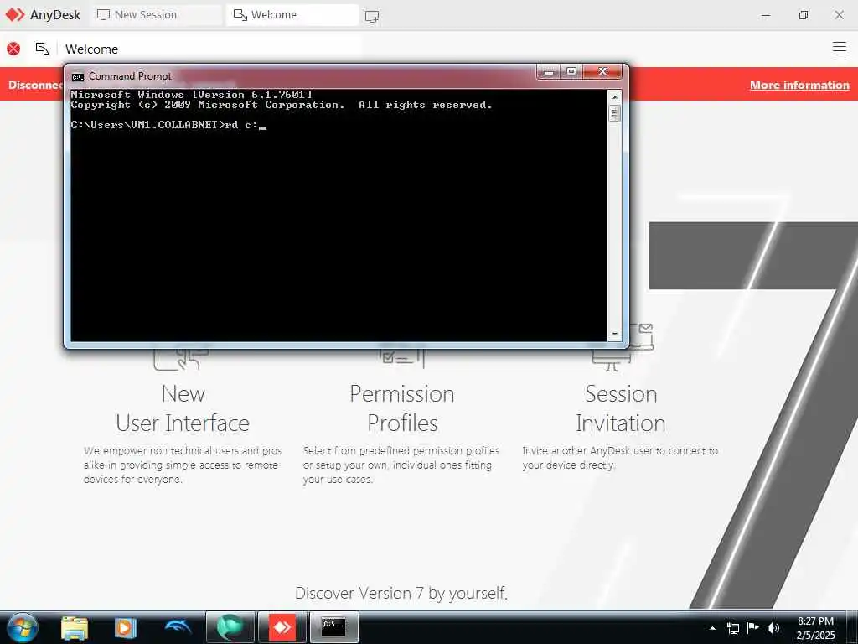Viewport: 858px width, 644px height.
Task: Click Command Prompt scrollbar down arrow
Action: pyautogui.click(x=614, y=334)
